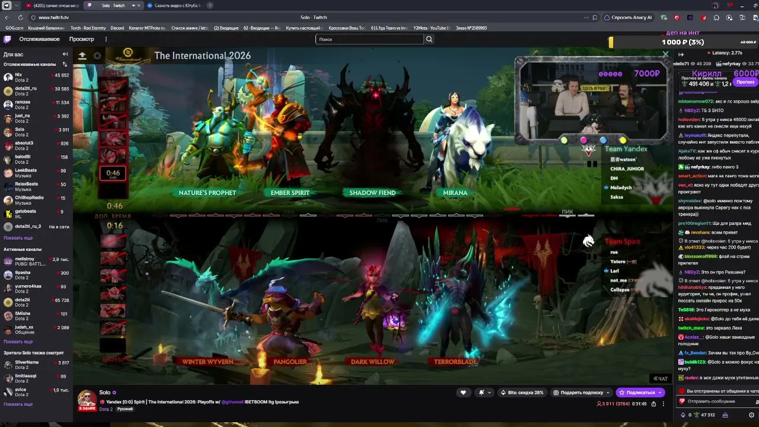Click the «ЧАТ overlay button
This screenshot has height=427, width=759.
point(661,378)
